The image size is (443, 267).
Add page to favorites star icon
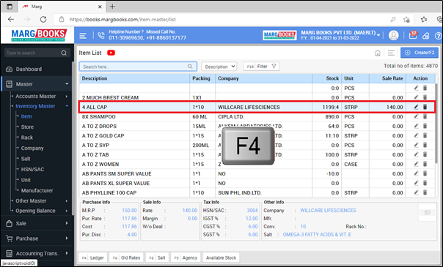click(406, 20)
